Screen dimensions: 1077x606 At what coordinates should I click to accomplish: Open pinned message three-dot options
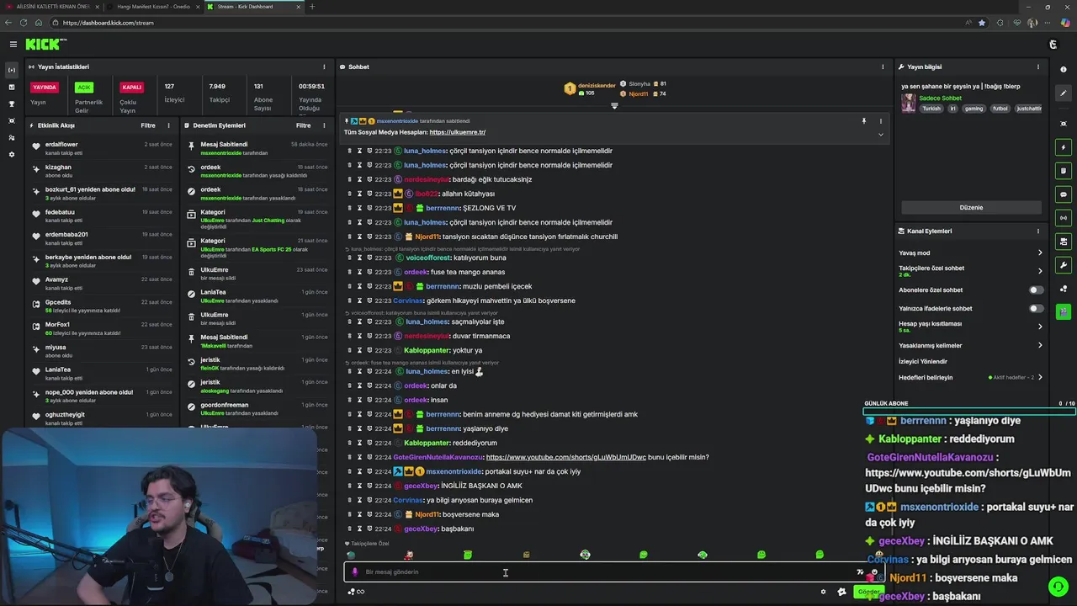click(881, 121)
